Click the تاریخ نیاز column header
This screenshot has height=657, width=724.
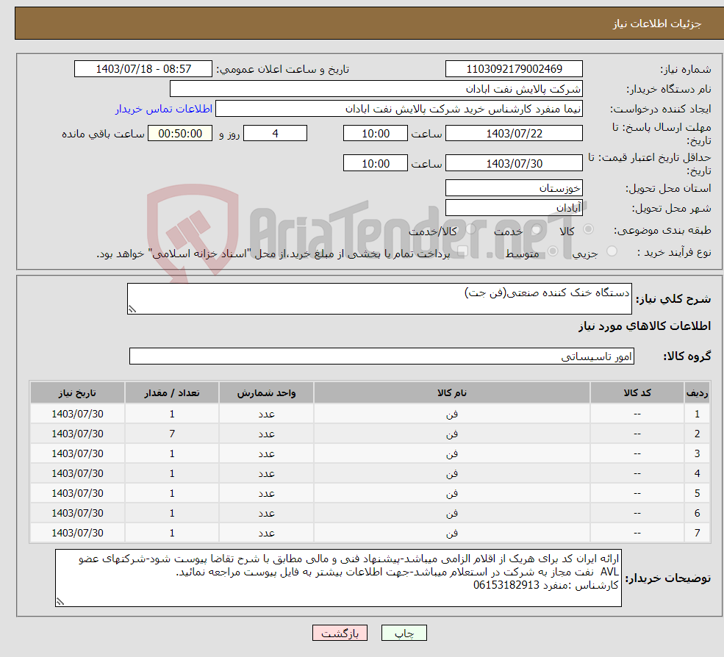[78, 393]
